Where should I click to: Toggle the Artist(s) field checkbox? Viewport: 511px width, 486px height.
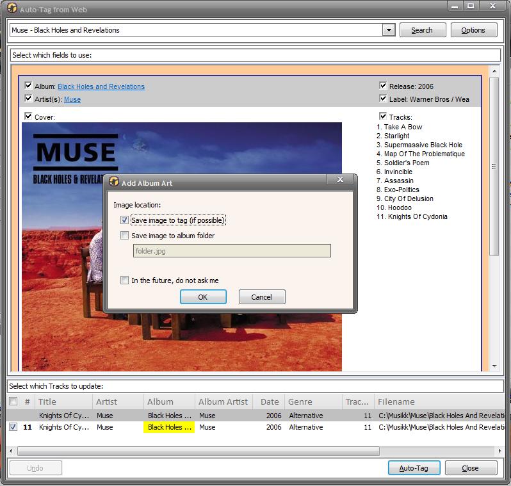point(28,99)
